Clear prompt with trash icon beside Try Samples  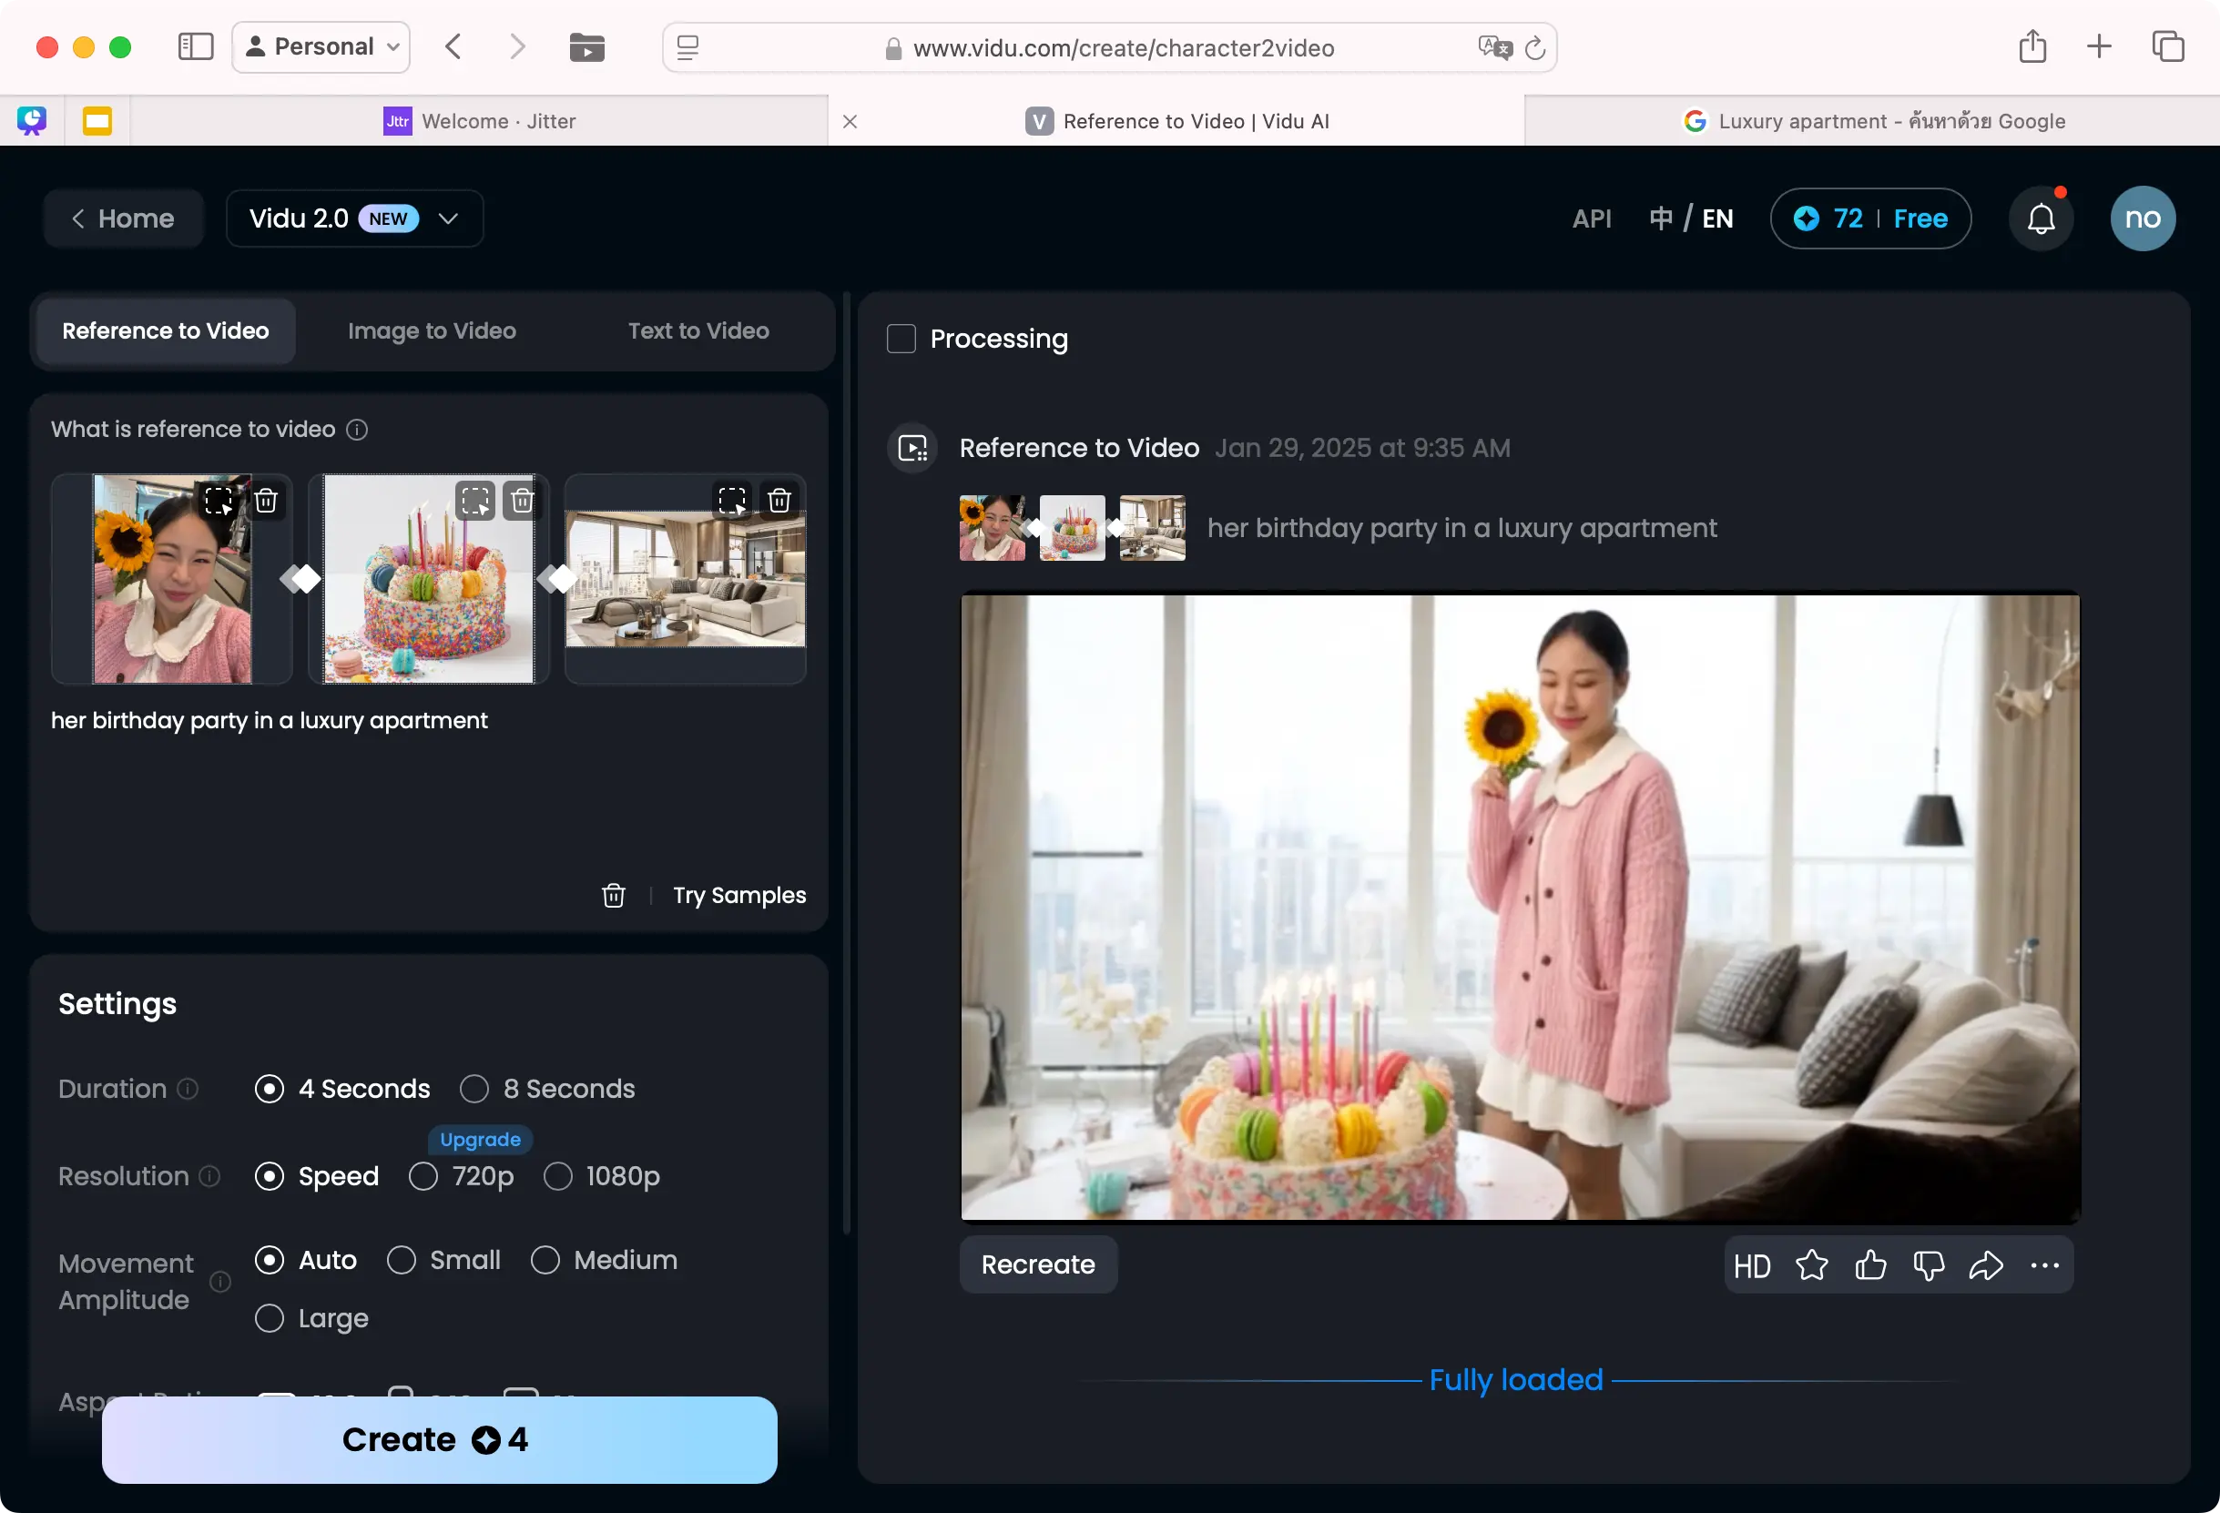[613, 895]
